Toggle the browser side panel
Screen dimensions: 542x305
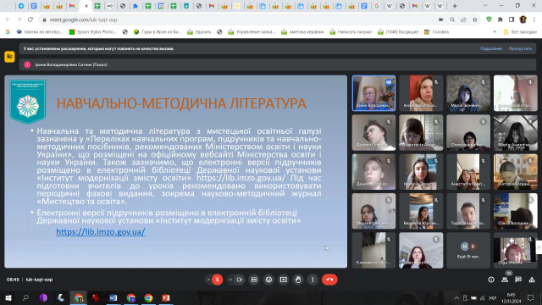click(x=512, y=19)
